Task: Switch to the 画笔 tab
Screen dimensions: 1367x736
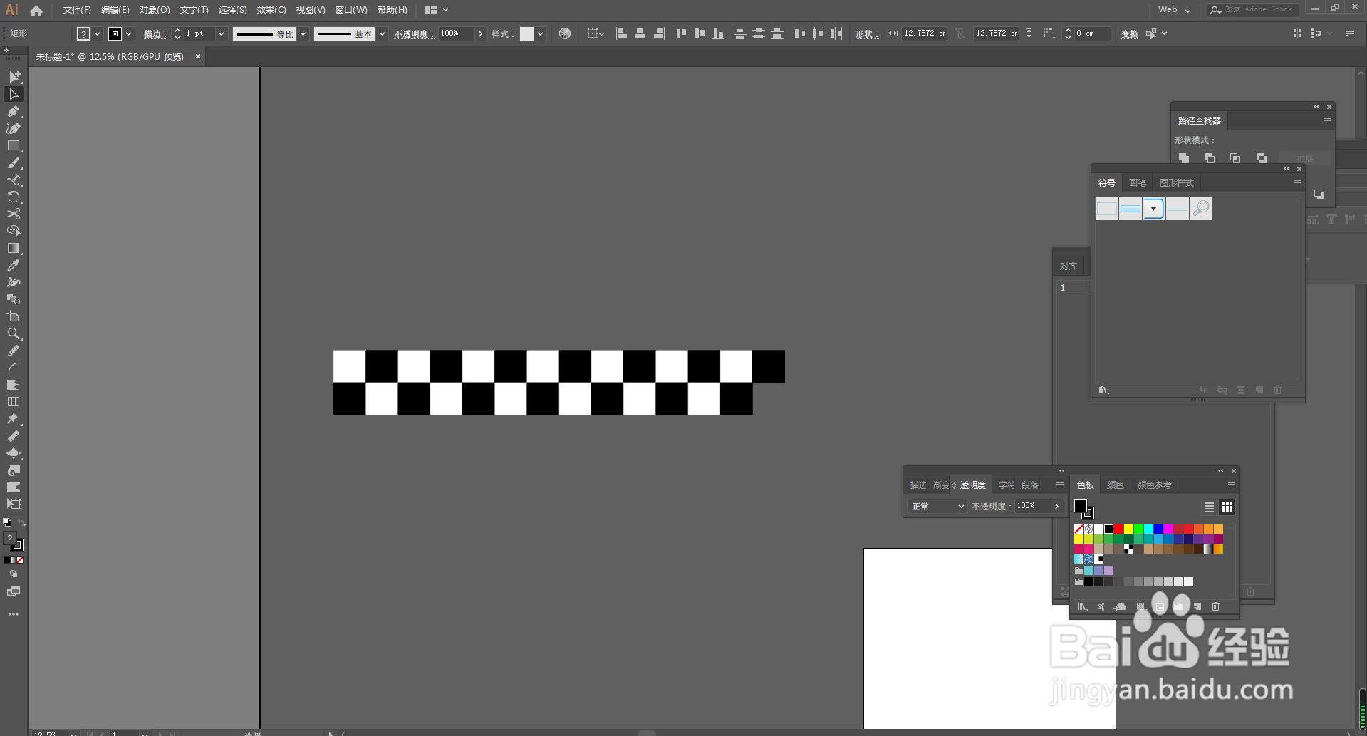Action: pyautogui.click(x=1138, y=183)
